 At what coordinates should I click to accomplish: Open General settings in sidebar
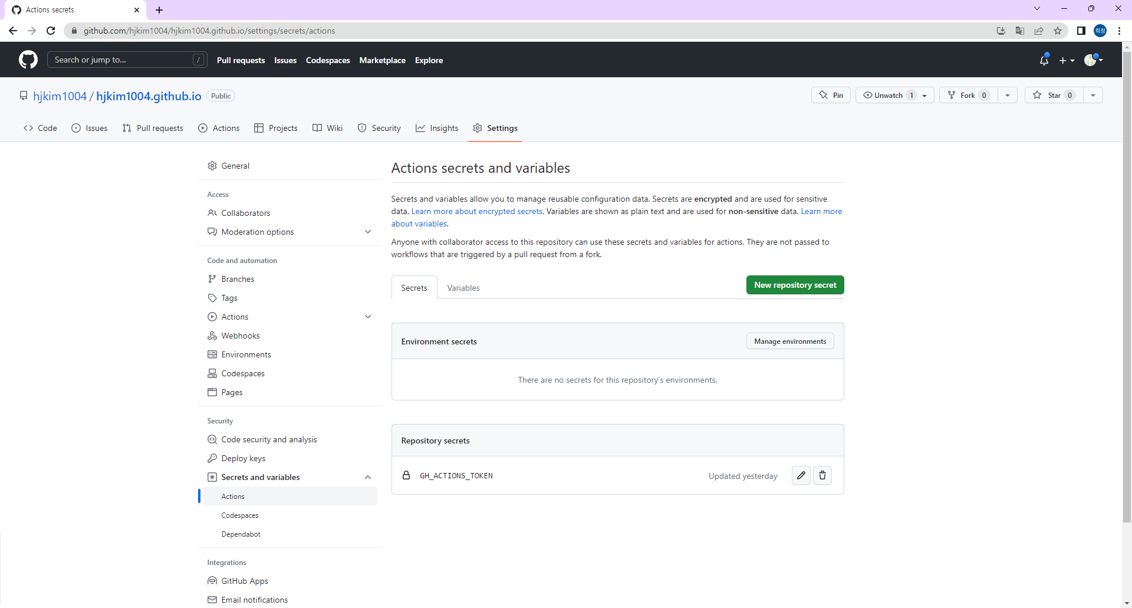click(290, 166)
